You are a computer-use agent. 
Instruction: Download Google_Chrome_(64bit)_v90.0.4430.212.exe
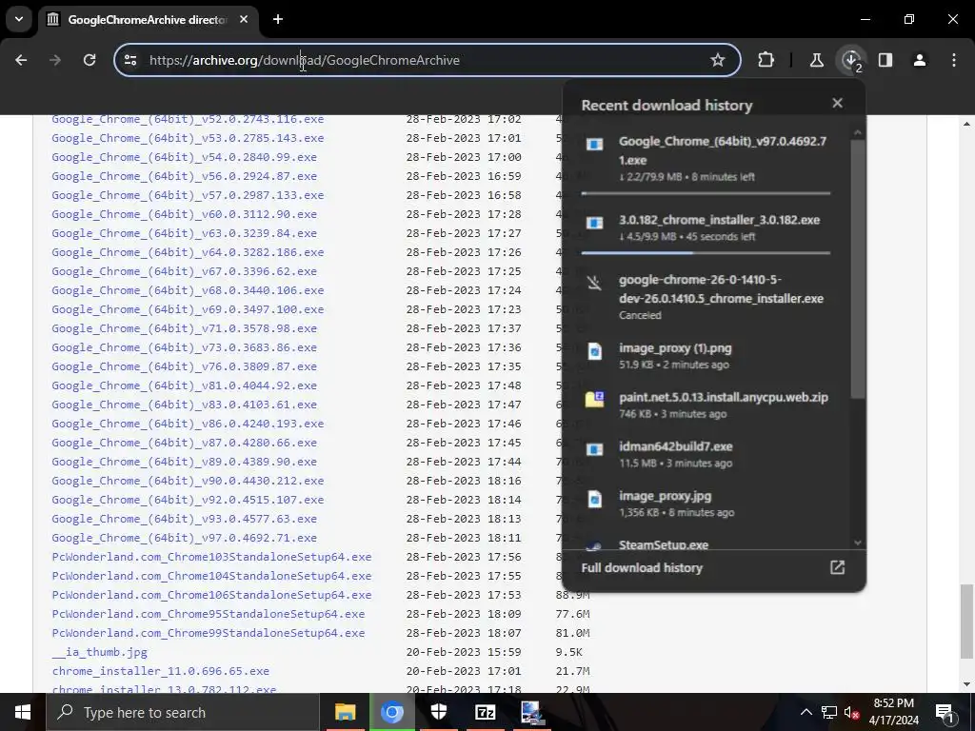[188, 481]
